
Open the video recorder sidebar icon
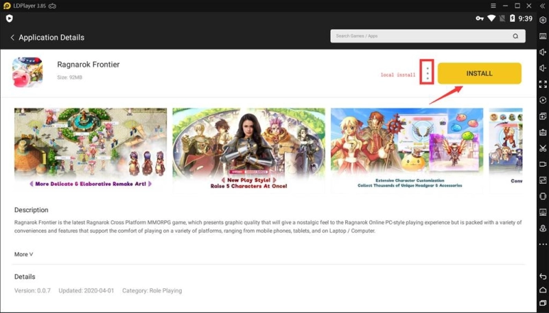point(543,164)
